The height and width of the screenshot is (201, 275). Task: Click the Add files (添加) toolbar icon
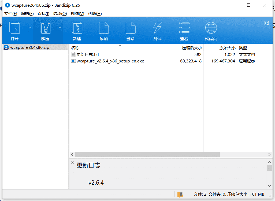click(x=104, y=28)
